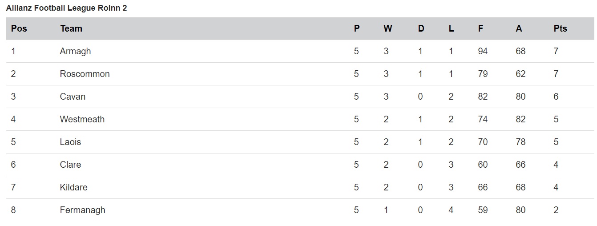Select the Kildare team name
Image resolution: width=597 pixels, height=226 pixels.
coord(73,187)
